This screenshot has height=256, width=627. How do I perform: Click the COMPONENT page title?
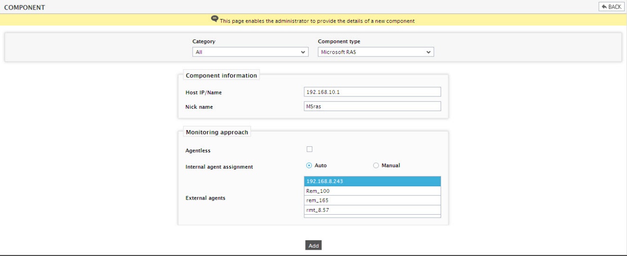click(x=24, y=7)
